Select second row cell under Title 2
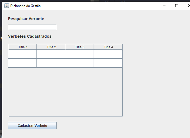 tap(51, 56)
